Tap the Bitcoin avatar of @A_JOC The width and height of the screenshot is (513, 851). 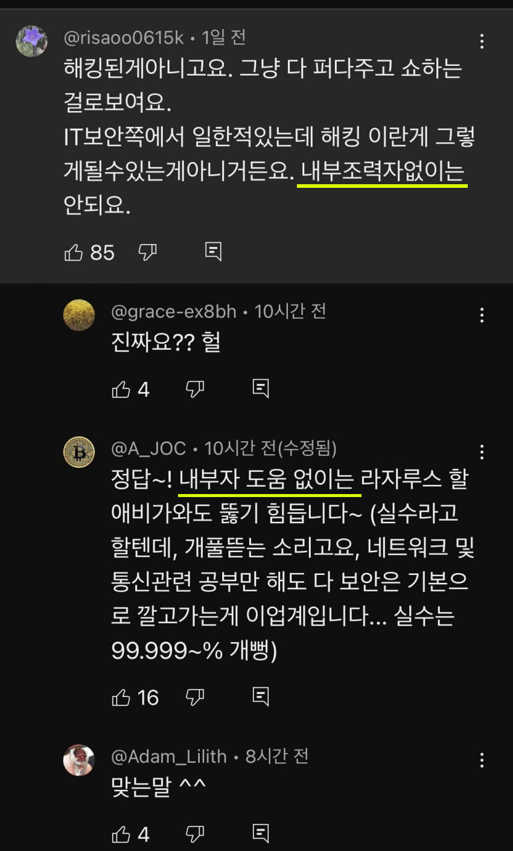(79, 452)
